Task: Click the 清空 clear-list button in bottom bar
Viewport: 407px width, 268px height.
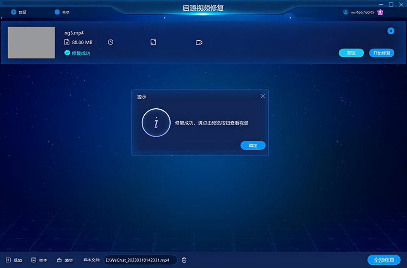Action: coord(65,260)
